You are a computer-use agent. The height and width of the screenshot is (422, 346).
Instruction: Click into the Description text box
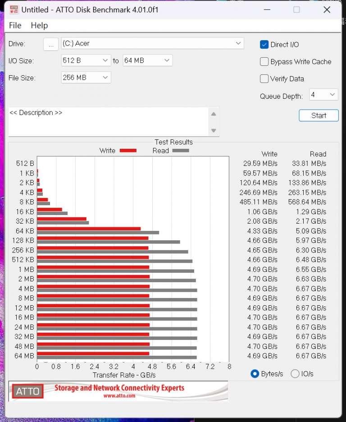pos(108,122)
